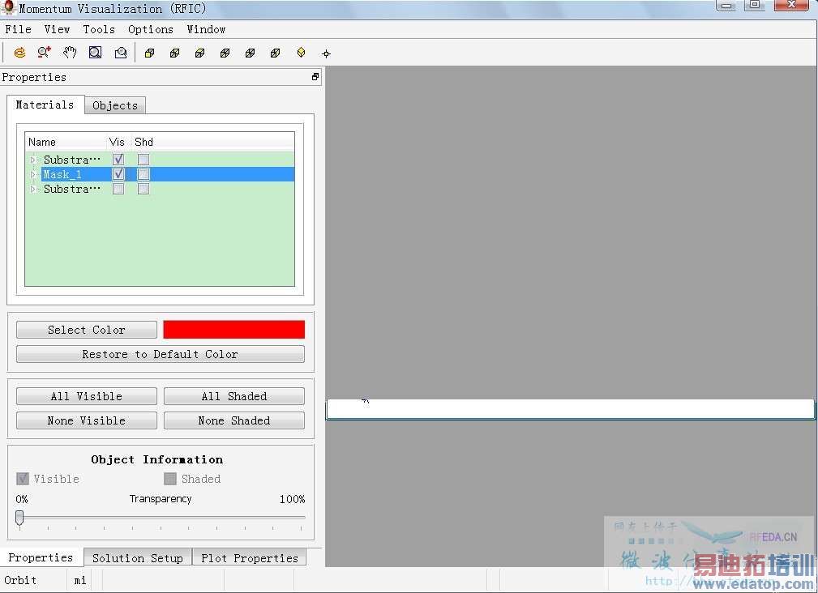Image resolution: width=818 pixels, height=593 pixels.
Task: Open the File menu
Action: (19, 29)
